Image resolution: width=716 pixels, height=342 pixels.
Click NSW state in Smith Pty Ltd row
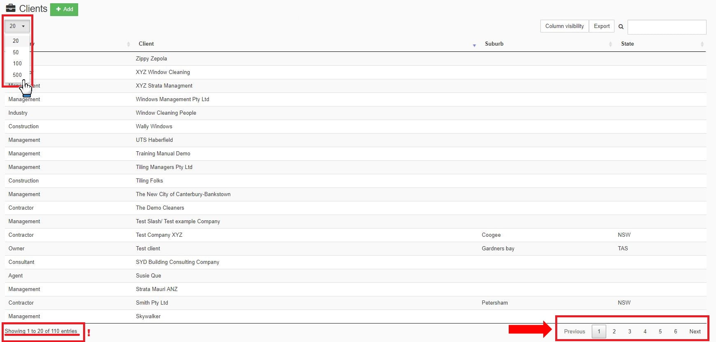click(x=624, y=303)
